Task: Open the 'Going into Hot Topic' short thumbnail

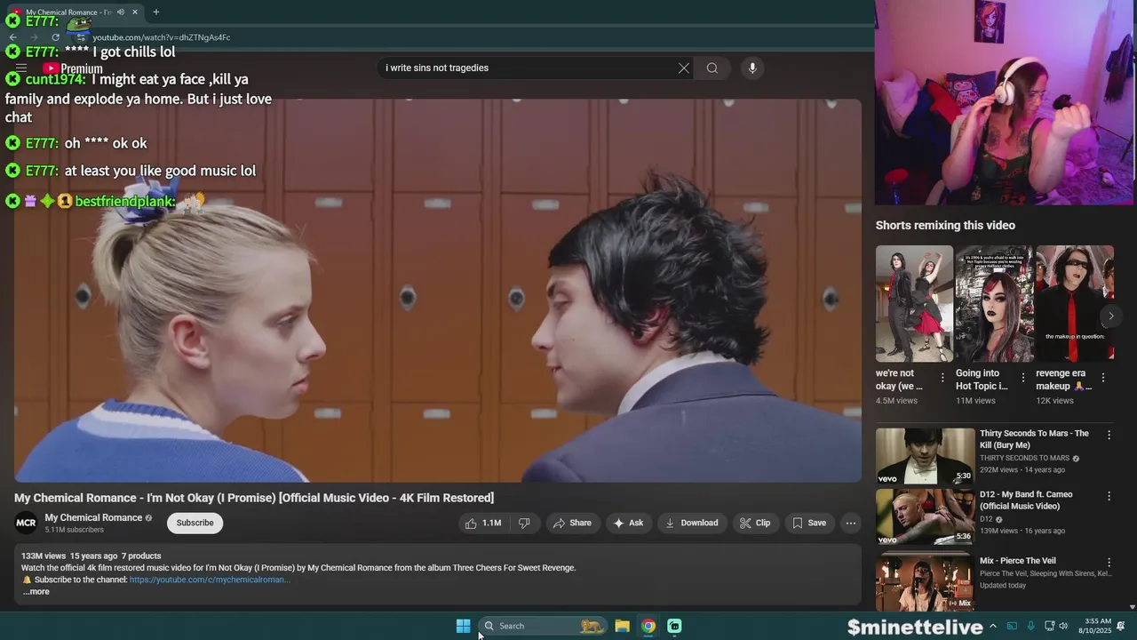Action: 994,304
